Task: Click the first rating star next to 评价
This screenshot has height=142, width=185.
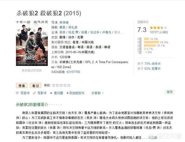Action: click(53, 85)
